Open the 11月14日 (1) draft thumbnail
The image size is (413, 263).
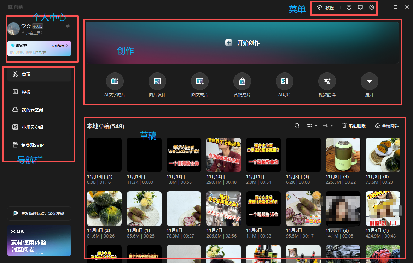point(104,154)
